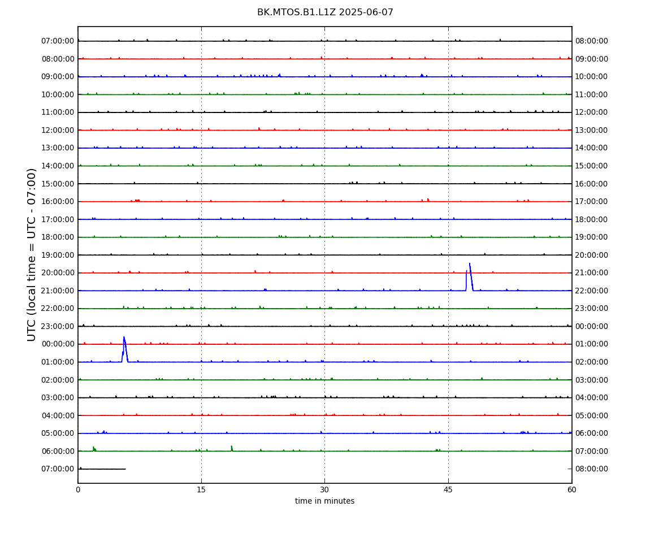
Task: Click the right-axis end time label 17:00:00
Action: pos(592,202)
